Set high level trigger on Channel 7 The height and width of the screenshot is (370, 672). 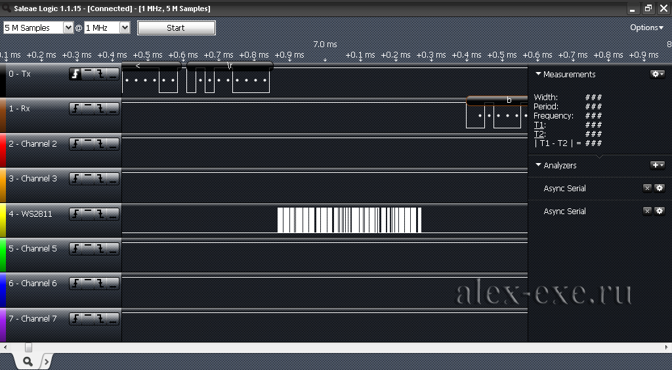(88, 319)
